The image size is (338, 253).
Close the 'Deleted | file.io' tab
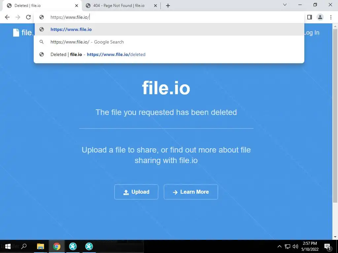(77, 6)
